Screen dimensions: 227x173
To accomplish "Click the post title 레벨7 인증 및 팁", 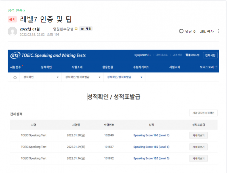I will tap(46, 19).
